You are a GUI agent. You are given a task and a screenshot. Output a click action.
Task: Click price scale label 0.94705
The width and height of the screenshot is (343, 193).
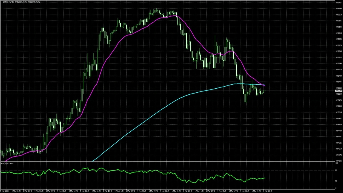click(x=339, y=137)
